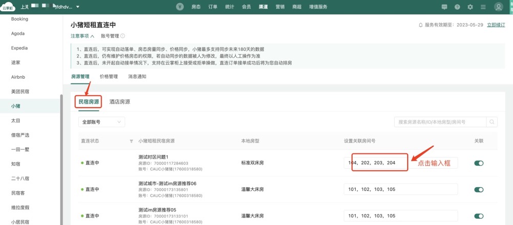
Task: Toggle 关联 switch for 测试城市-测试im房源推荐06
Action: pyautogui.click(x=479, y=190)
